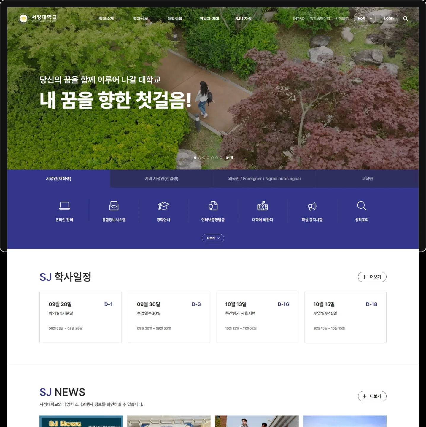The width and height of the screenshot is (426, 427).
Task: Click the Seojeong University logo
Action: (37, 18)
